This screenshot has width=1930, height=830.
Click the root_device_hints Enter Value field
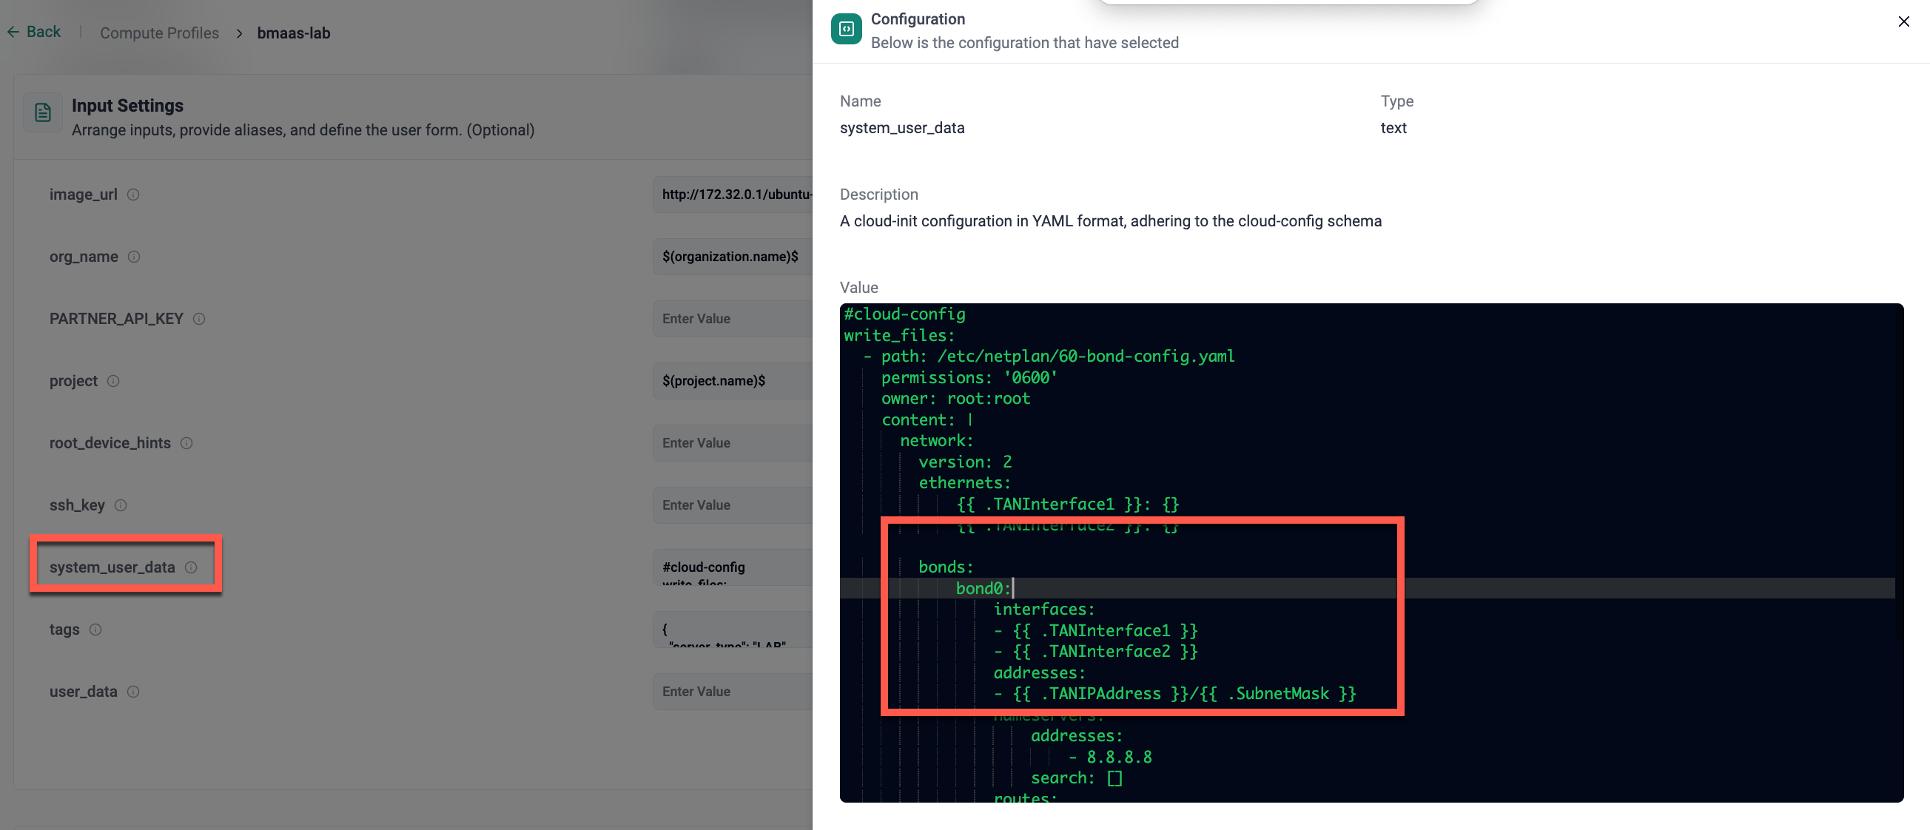click(732, 443)
